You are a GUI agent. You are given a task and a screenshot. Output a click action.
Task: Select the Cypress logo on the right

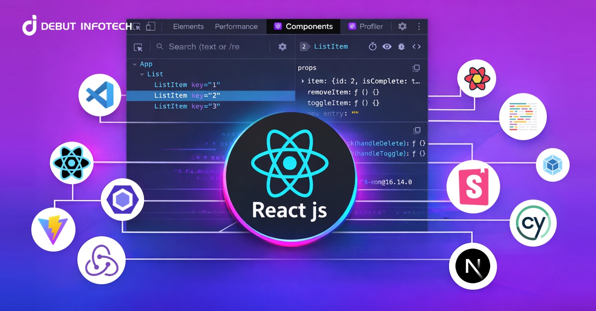point(533,223)
